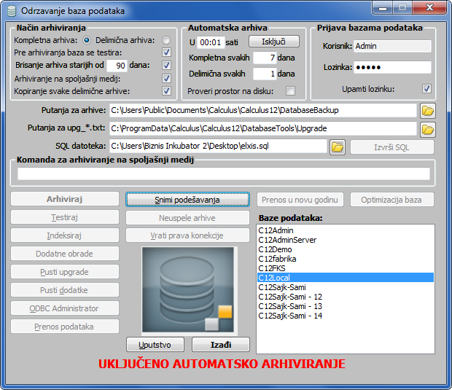This screenshot has width=452, height=390.
Task: Click Prenos podataka button
Action: tap(65, 327)
